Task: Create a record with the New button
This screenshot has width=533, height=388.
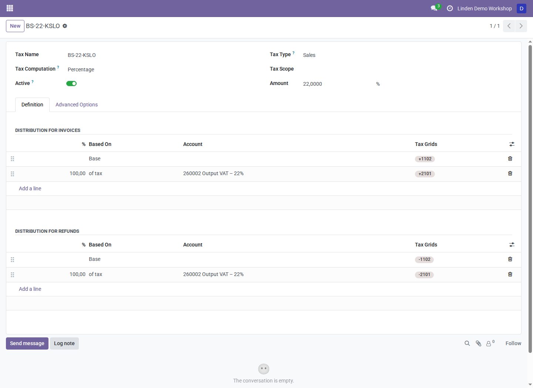Action: click(15, 26)
